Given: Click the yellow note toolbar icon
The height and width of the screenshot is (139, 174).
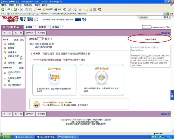Looking at the screenshot, I should click(86, 9).
